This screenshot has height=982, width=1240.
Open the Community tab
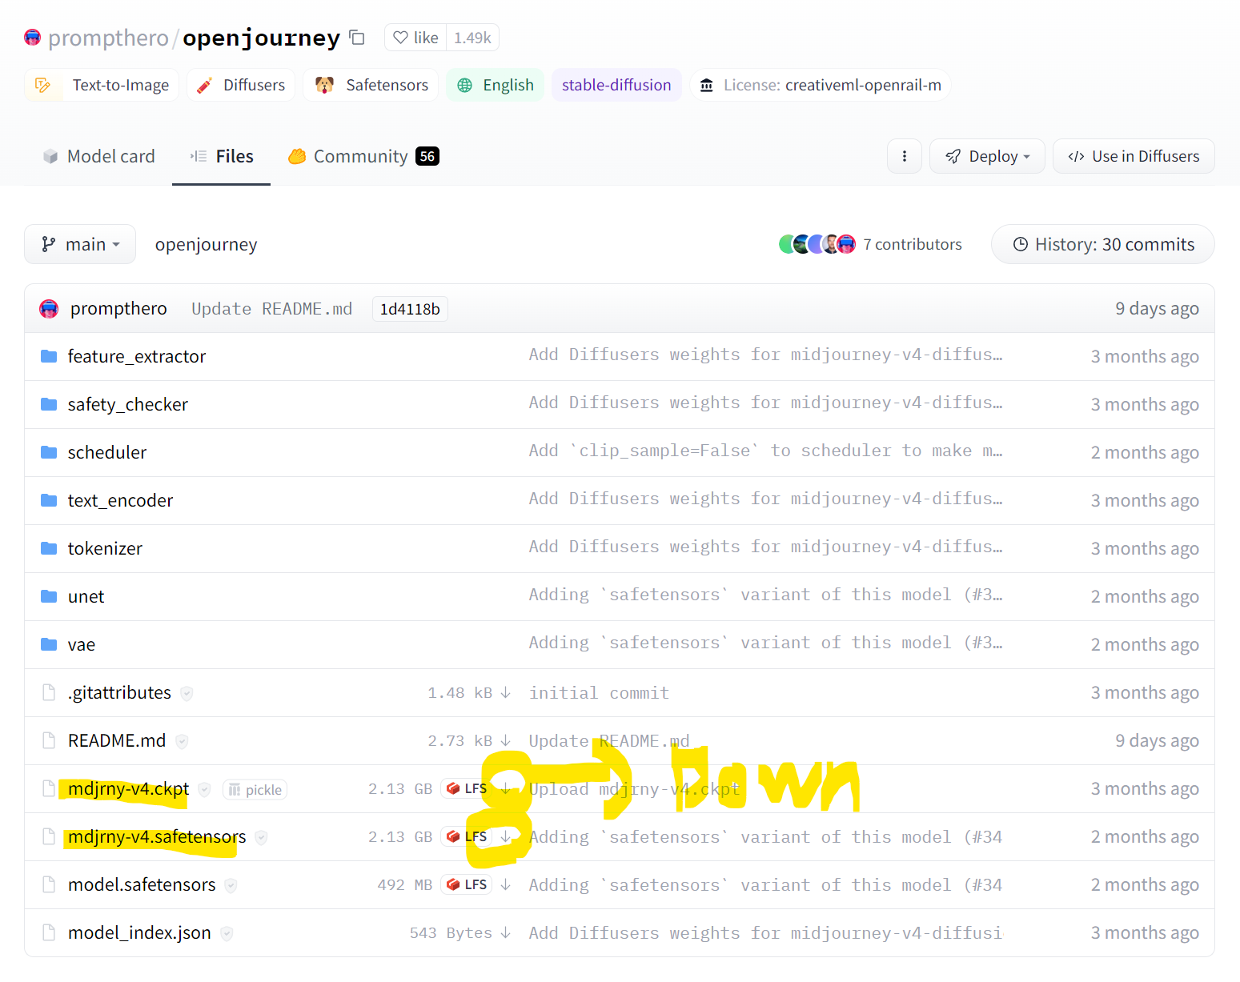pos(363,156)
